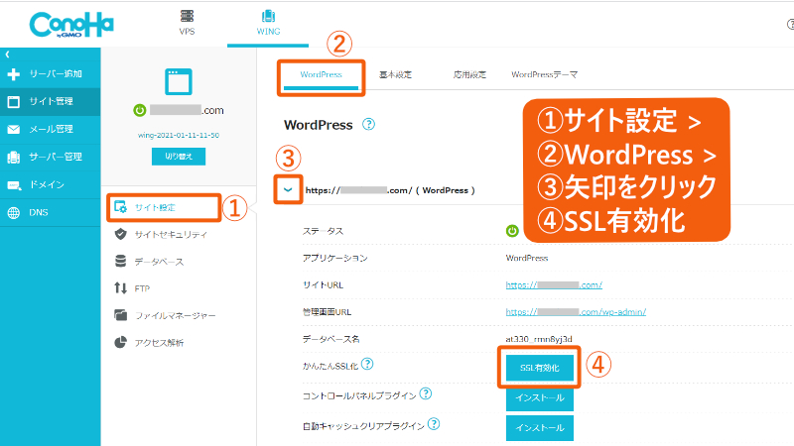
Task: Click the globe icon for DNS
Action: pyautogui.click(x=14, y=213)
